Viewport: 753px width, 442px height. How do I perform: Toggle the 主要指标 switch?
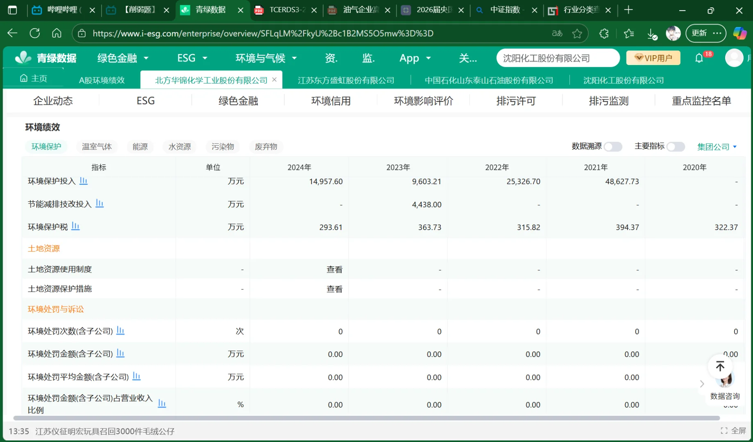coord(676,147)
